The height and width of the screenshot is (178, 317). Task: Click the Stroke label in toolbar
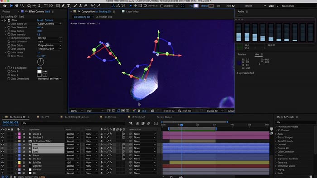pos(204,6)
